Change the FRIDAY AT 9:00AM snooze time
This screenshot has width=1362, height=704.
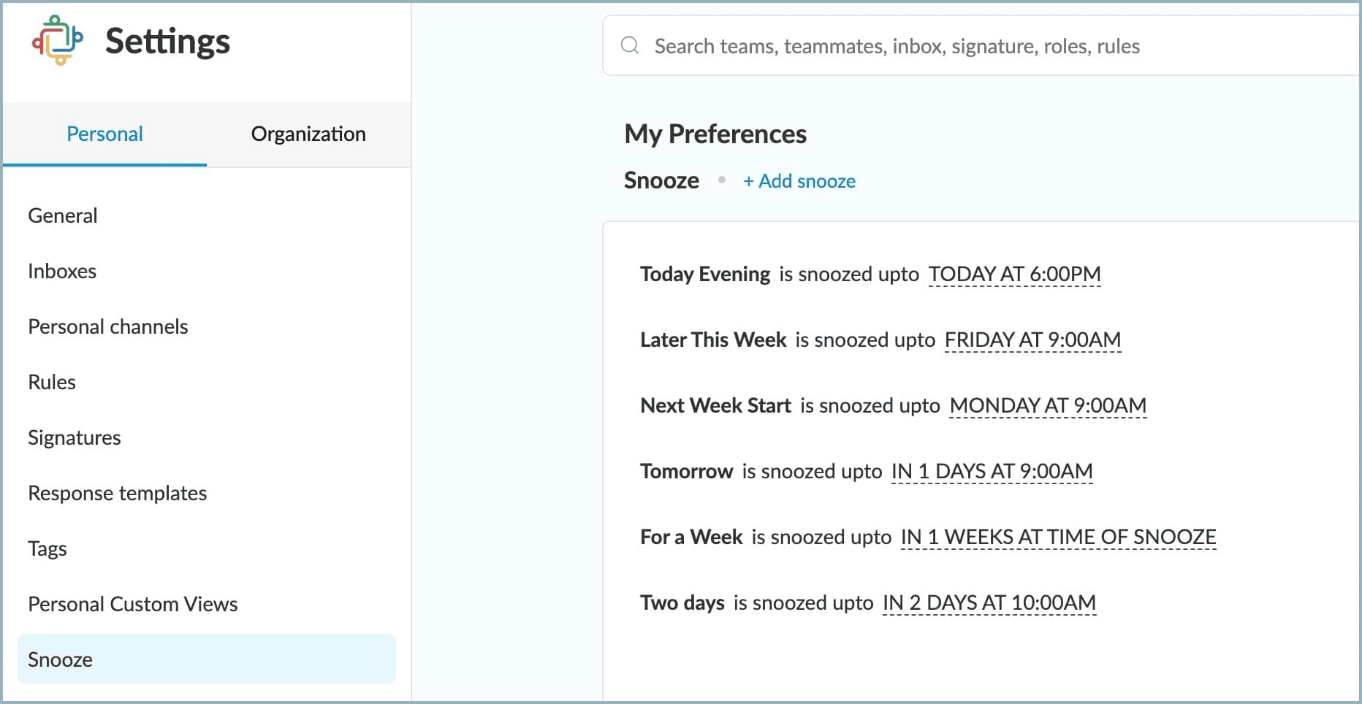click(x=1032, y=340)
